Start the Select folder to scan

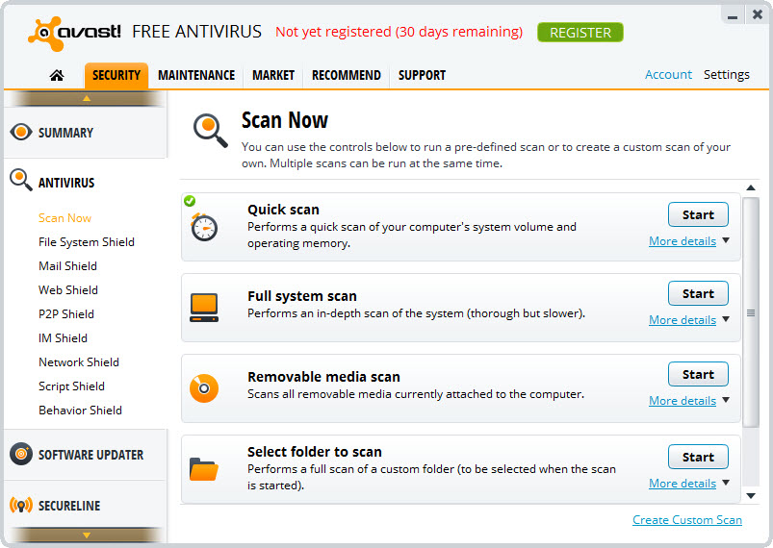pos(698,457)
